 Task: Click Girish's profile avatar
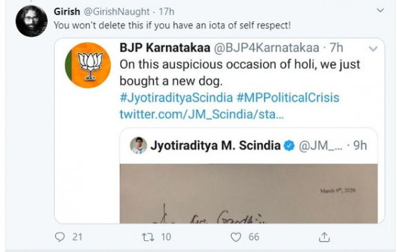(31, 21)
